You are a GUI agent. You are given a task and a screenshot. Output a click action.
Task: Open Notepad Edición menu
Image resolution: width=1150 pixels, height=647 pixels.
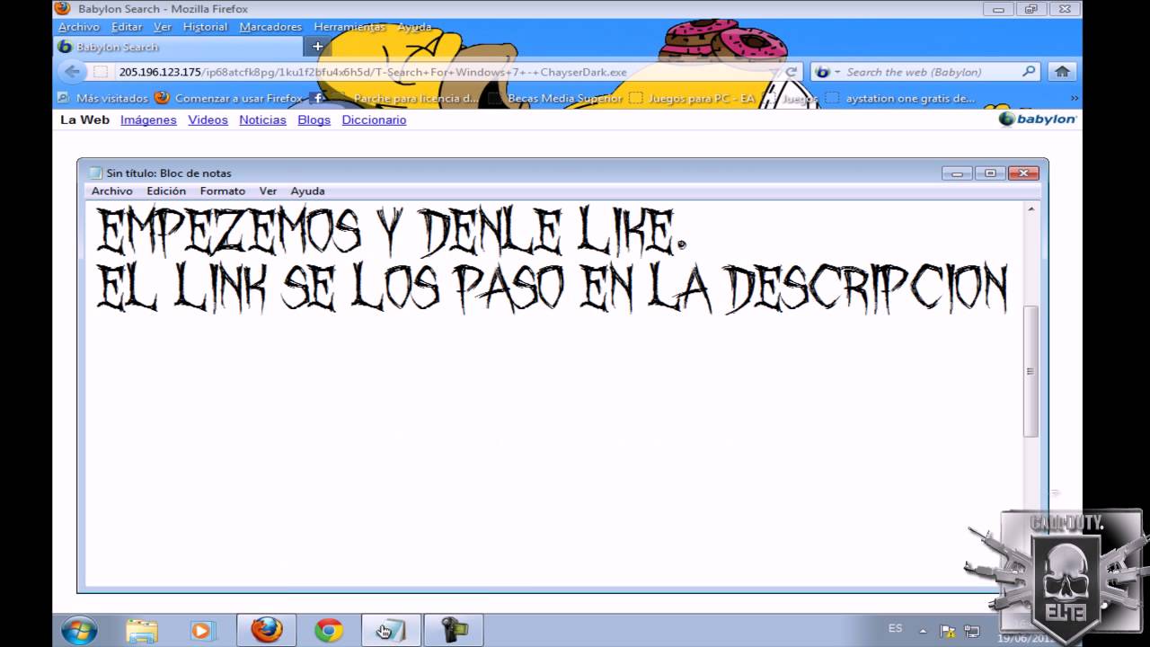pyautogui.click(x=166, y=191)
